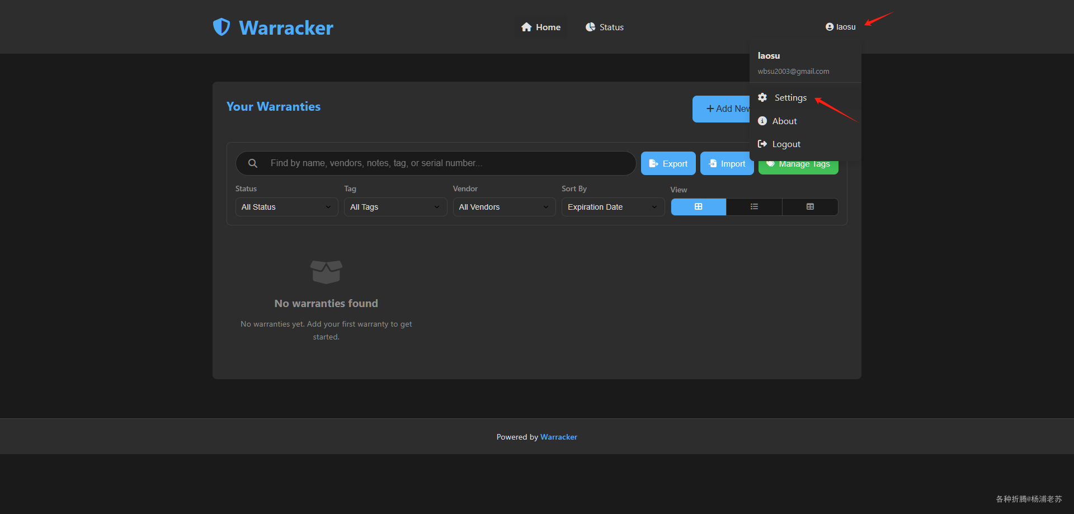Click the Settings gear icon

[x=762, y=98]
